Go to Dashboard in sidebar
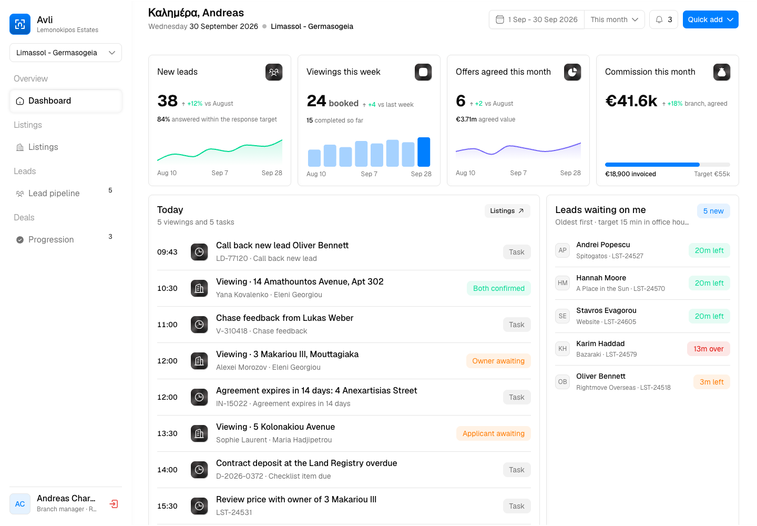 (66, 101)
